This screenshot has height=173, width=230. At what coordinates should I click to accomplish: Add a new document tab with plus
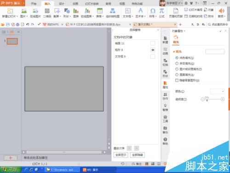pyautogui.click(x=180, y=24)
